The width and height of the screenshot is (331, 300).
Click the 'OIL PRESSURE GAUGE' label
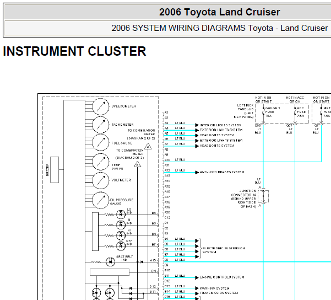point(122,202)
